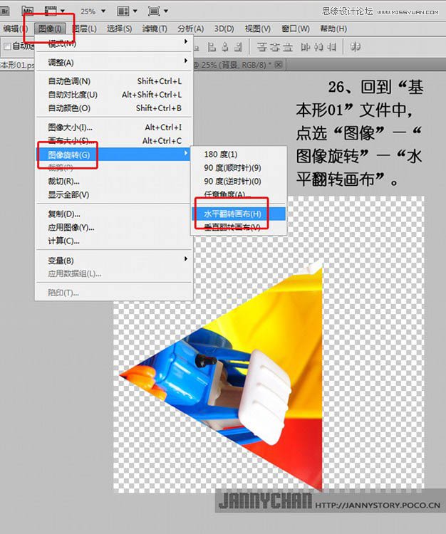Select 图像旋转(G) menu item

coord(114,155)
